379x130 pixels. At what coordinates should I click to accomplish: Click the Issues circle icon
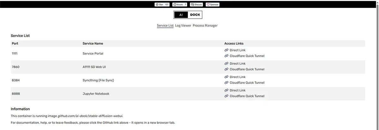pos(175,5)
